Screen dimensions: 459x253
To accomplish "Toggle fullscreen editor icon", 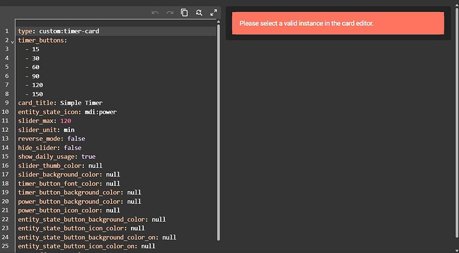I will 214,13.
